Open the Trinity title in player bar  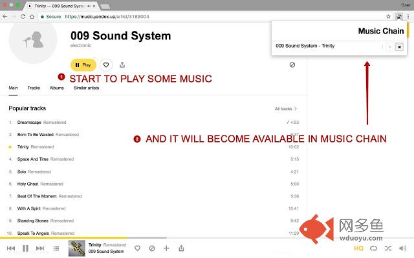coord(95,245)
